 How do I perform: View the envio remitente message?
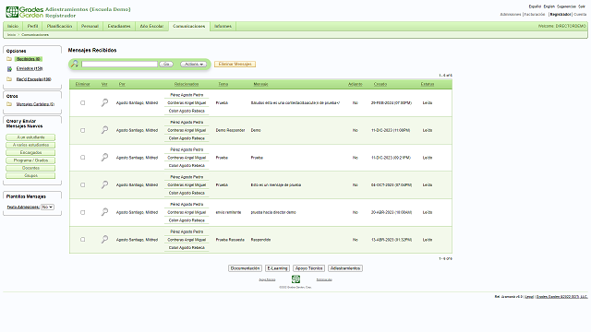pyautogui.click(x=104, y=212)
